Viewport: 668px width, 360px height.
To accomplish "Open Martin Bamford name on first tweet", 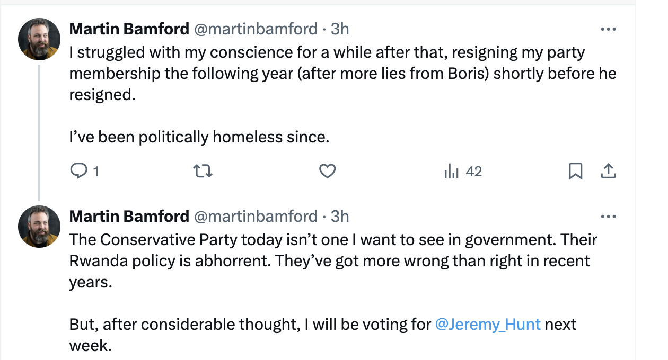I will coord(129,29).
